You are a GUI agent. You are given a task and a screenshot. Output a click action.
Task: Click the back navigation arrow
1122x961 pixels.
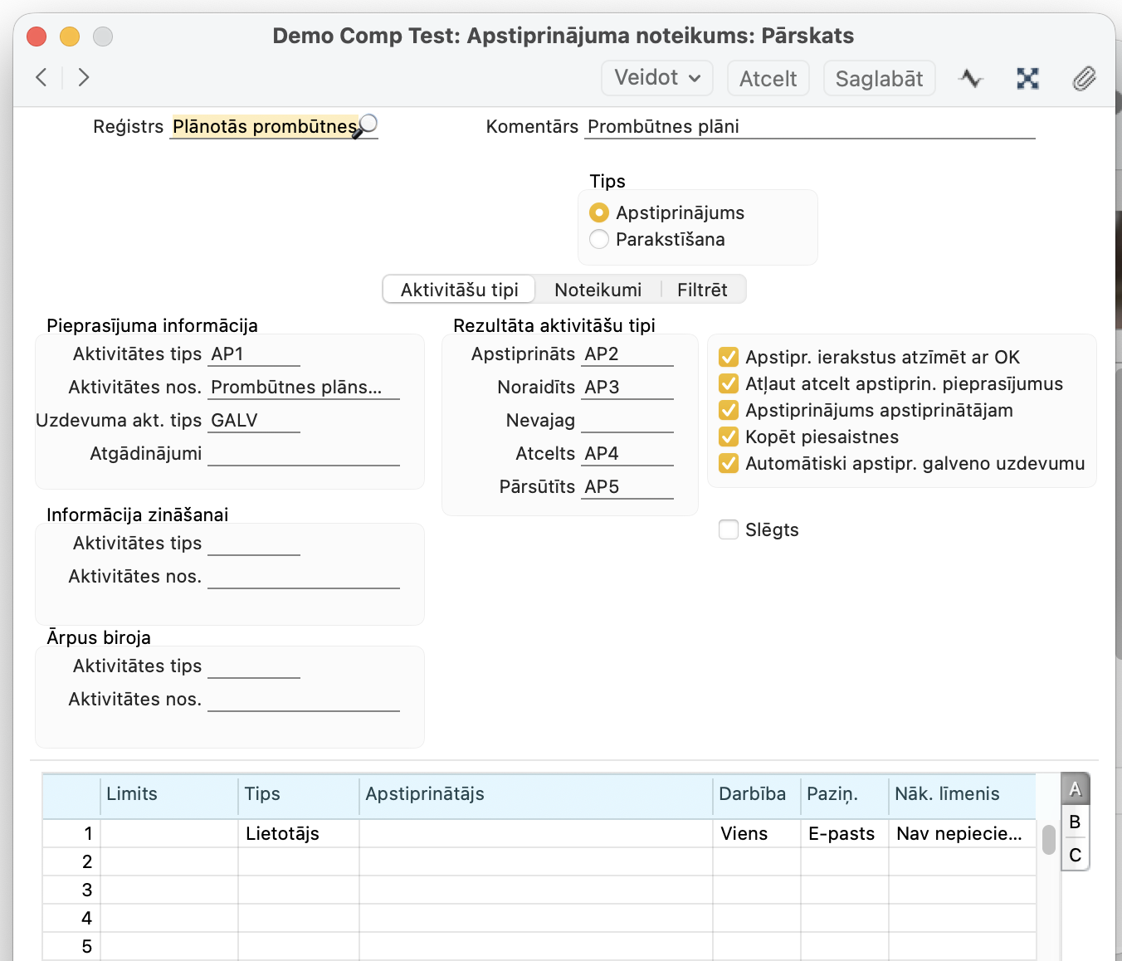(x=41, y=78)
